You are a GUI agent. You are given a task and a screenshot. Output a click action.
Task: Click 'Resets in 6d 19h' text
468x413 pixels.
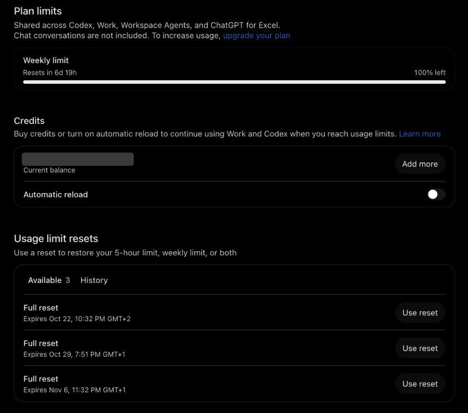[x=50, y=73]
